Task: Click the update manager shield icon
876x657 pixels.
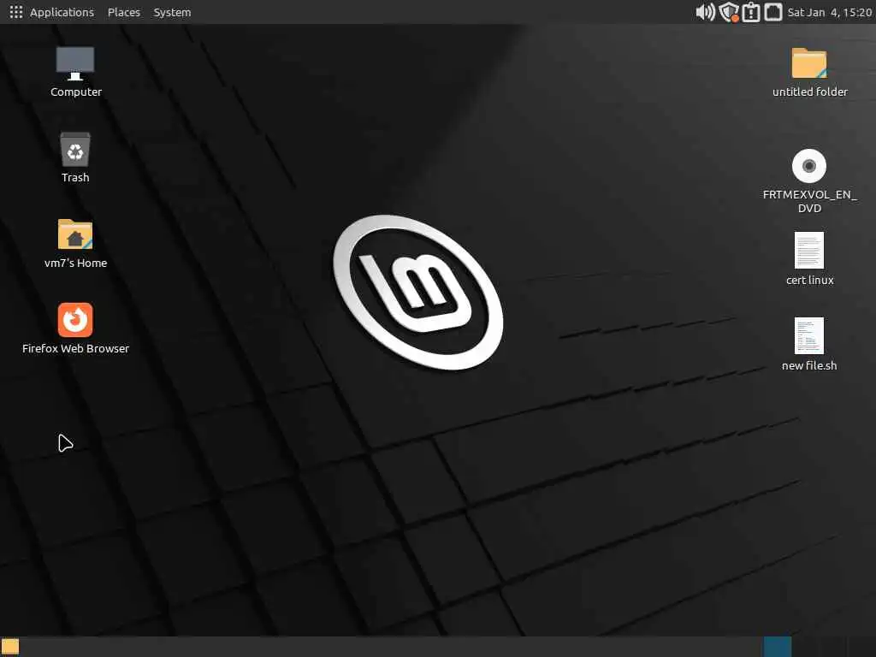Action: (729, 12)
